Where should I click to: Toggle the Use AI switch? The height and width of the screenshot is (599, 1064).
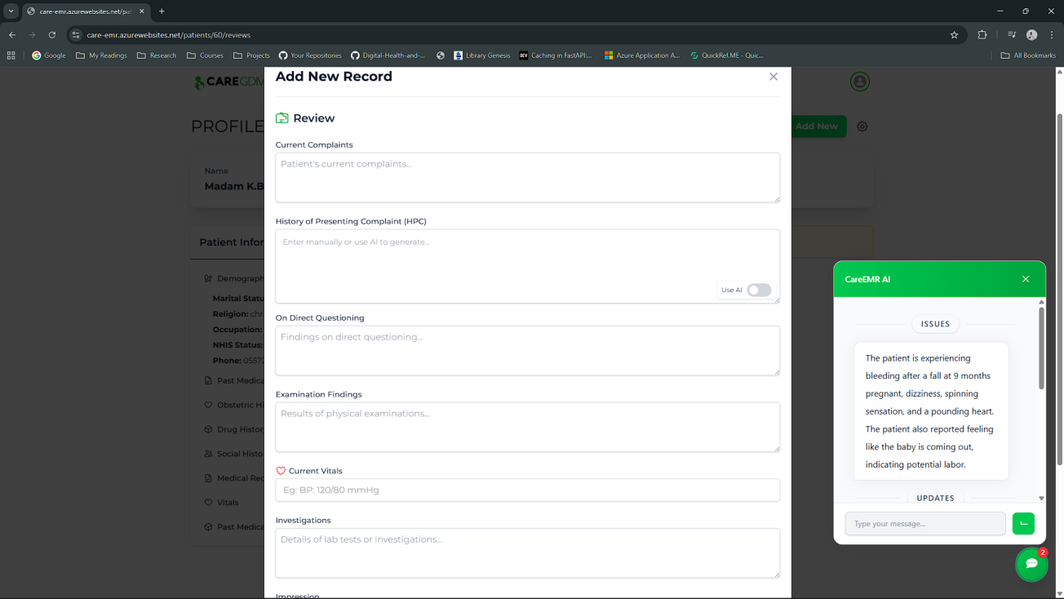pos(759,291)
